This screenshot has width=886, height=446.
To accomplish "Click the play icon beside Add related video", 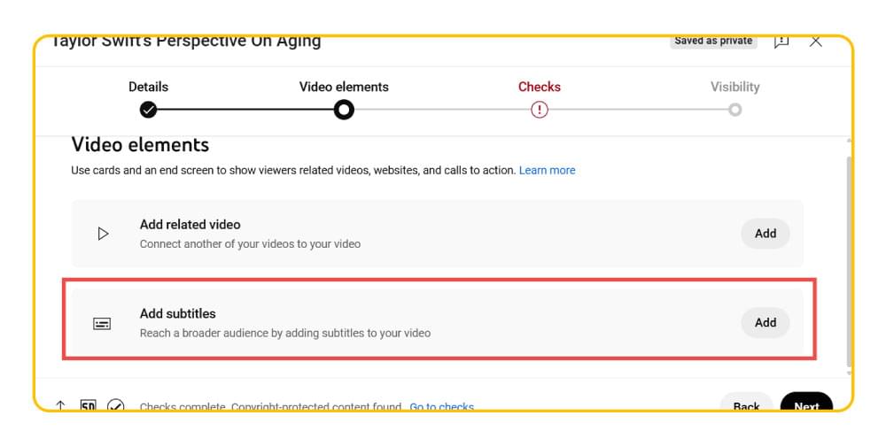I will [x=103, y=233].
